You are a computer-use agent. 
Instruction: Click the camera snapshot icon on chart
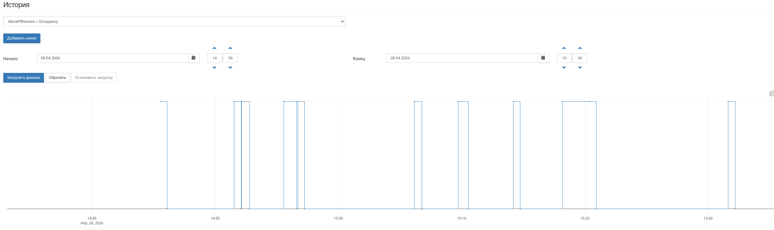click(772, 94)
